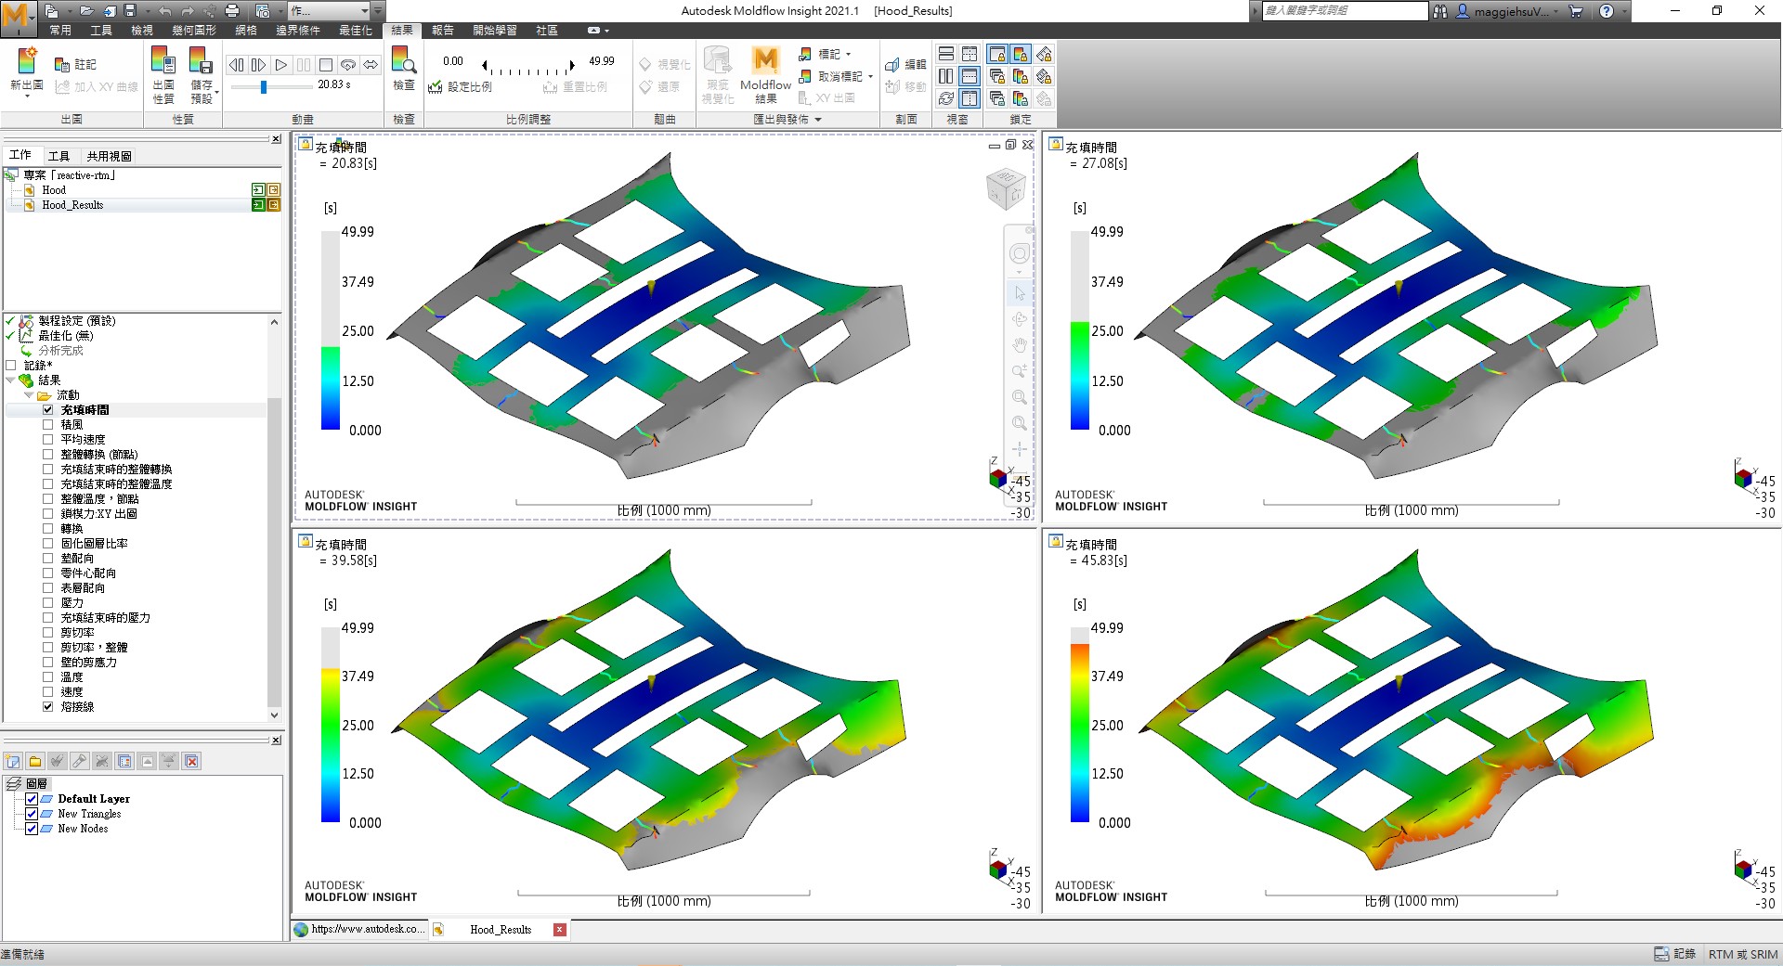Click the view cube in top-left viewport

click(1006, 189)
